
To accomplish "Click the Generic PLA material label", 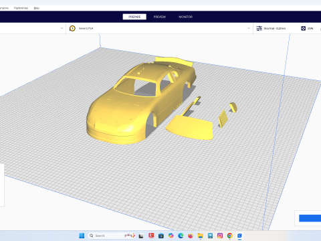I will (x=86, y=28).
